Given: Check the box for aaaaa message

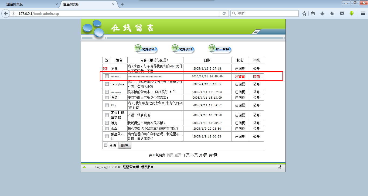Looking at the screenshot, I should (x=107, y=76).
